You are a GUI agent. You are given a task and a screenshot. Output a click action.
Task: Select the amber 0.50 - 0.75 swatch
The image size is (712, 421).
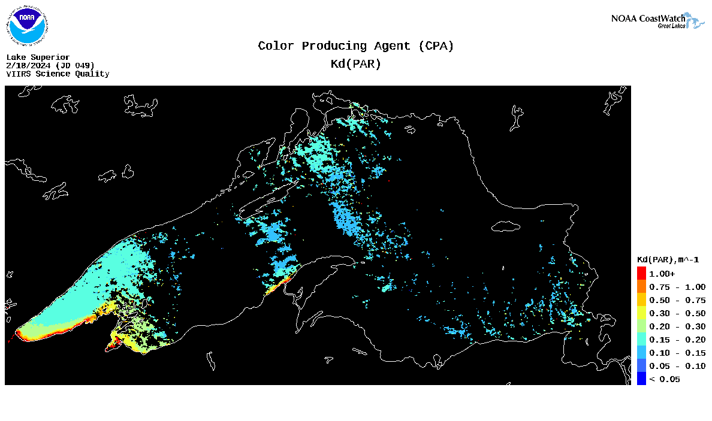click(x=641, y=300)
